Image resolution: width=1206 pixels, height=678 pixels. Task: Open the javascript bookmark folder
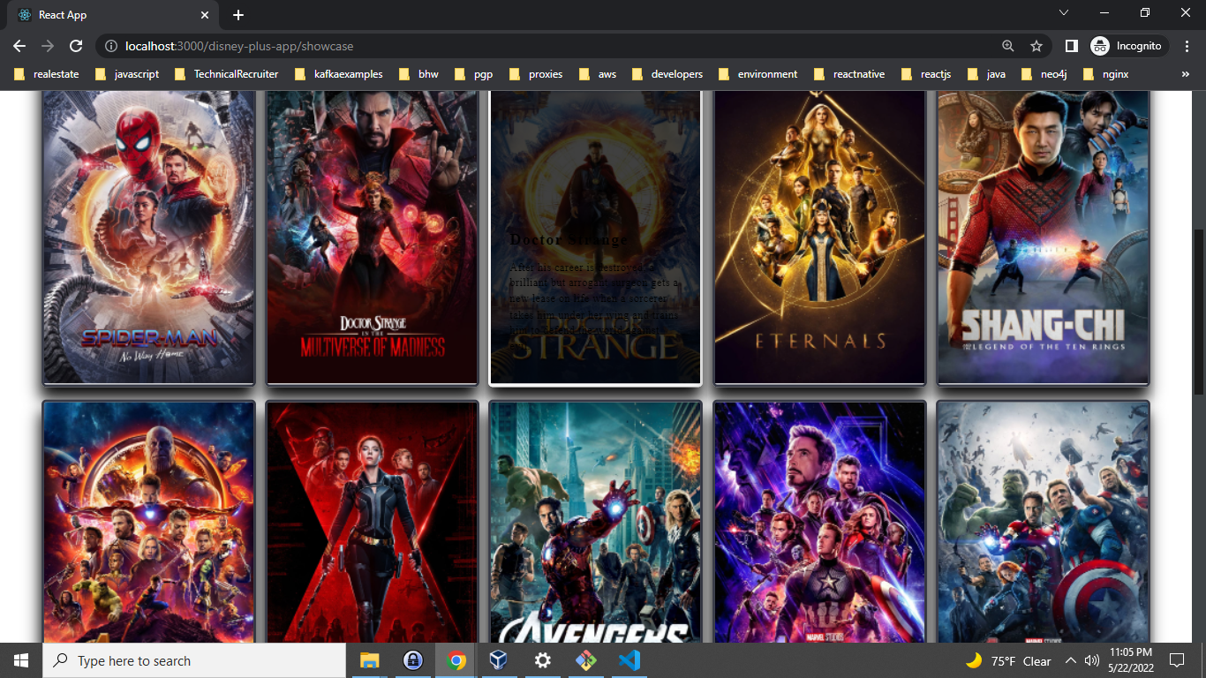pyautogui.click(x=127, y=74)
